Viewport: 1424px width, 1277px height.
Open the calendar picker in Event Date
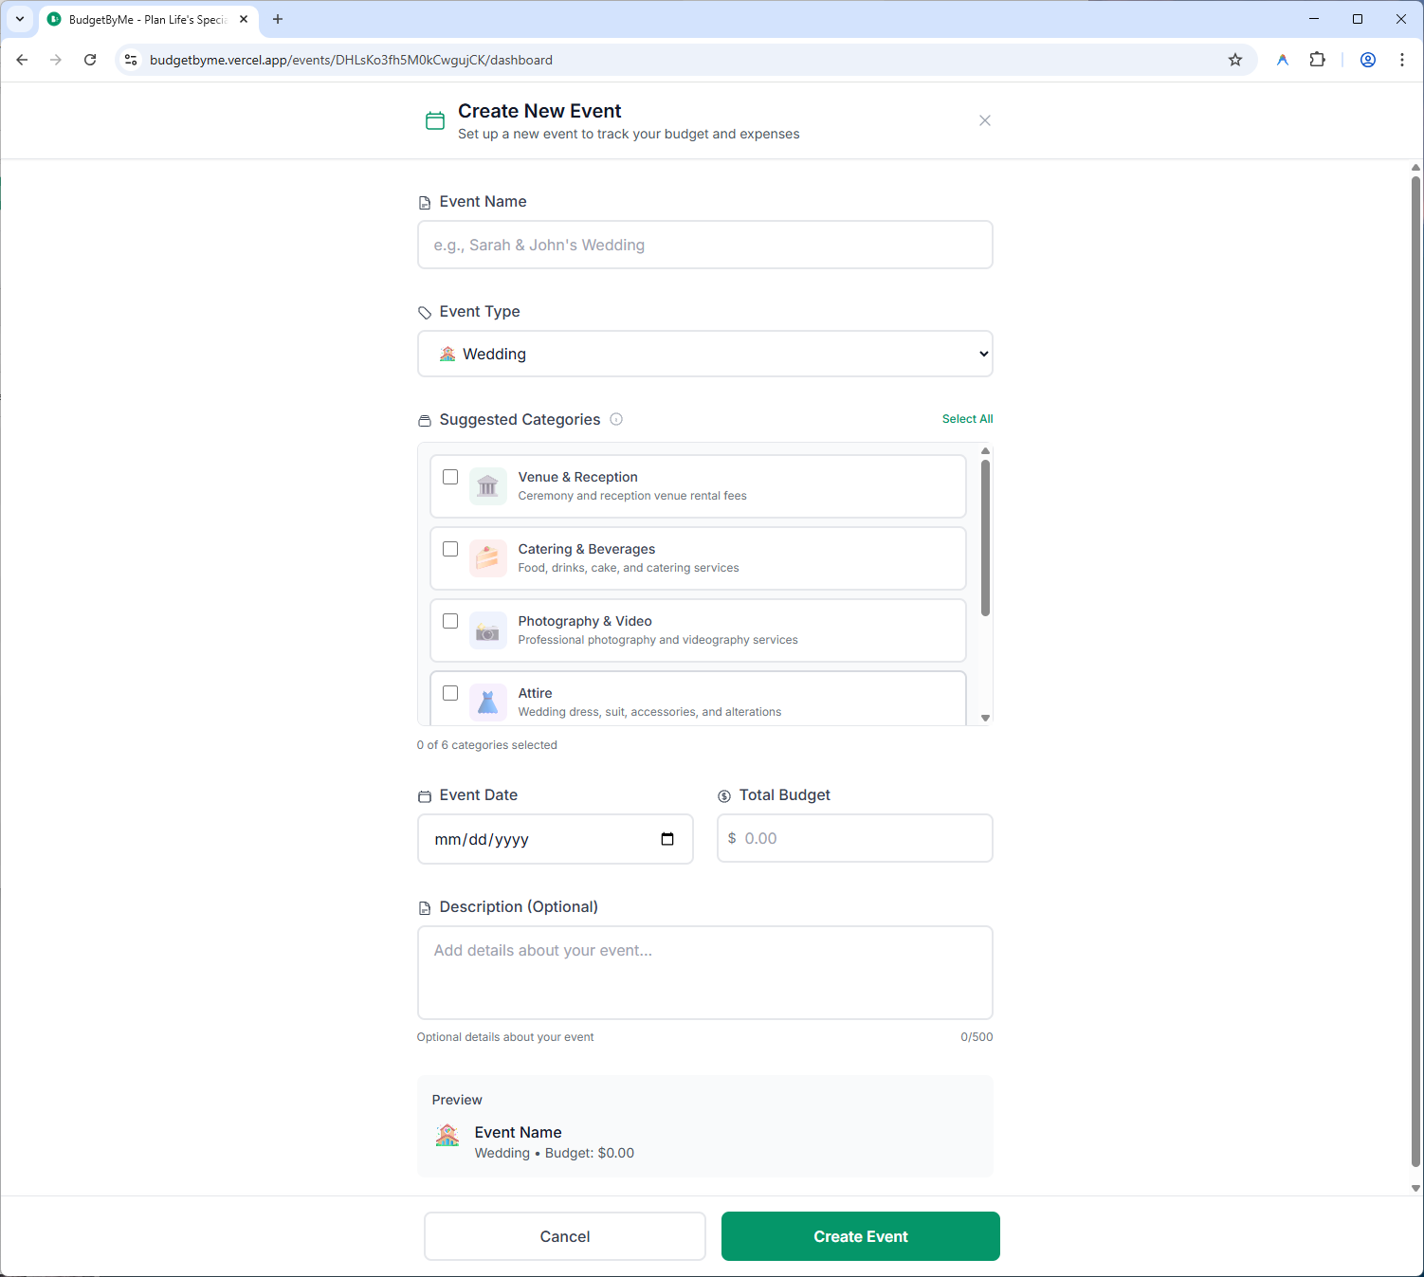pos(667,839)
